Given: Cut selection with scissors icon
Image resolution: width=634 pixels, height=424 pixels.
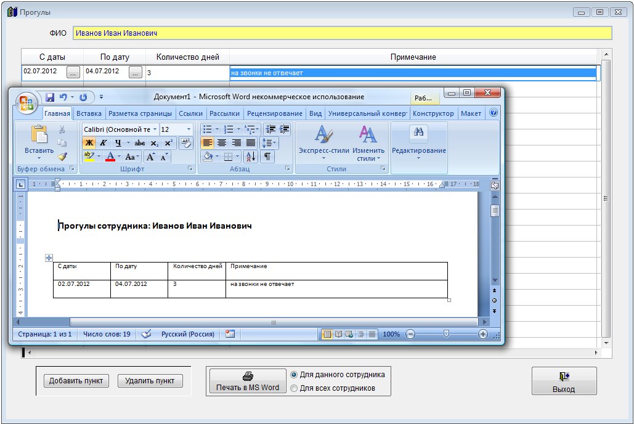Looking at the screenshot, I should coord(62,129).
